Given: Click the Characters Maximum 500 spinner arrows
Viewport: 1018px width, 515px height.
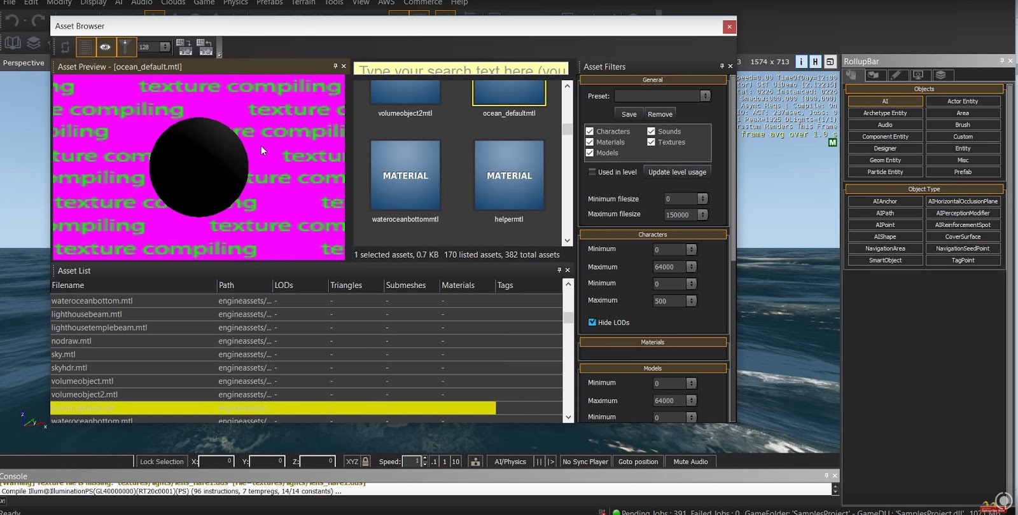Looking at the screenshot, I should click(x=692, y=301).
